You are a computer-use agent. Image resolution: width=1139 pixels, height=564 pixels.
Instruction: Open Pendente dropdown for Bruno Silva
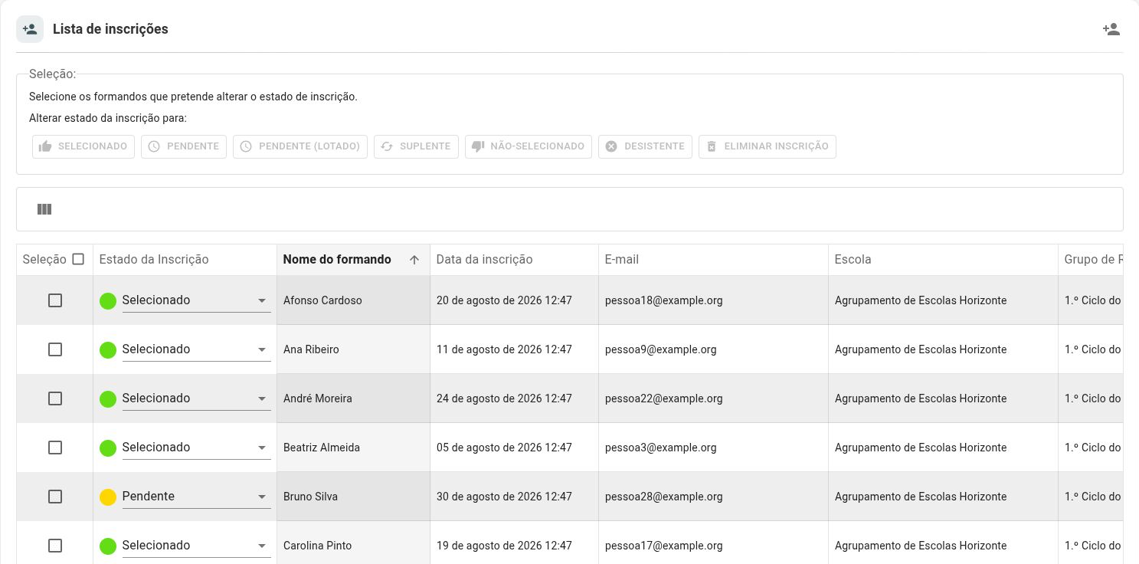(x=196, y=497)
